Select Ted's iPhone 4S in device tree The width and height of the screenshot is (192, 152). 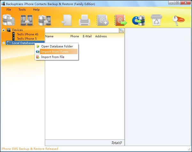pos(28,34)
